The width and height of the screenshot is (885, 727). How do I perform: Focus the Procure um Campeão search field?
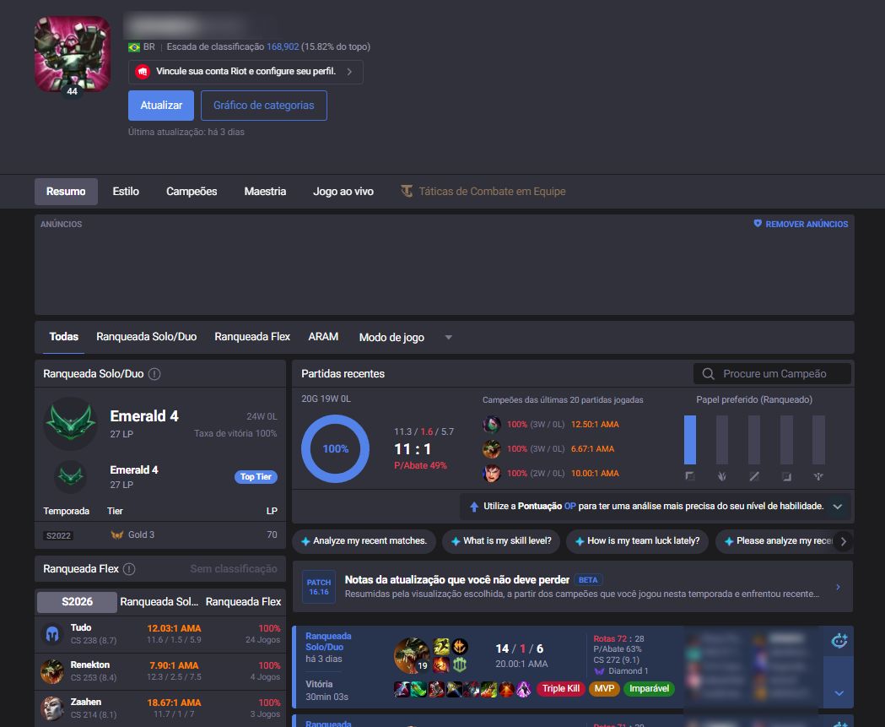click(x=772, y=374)
